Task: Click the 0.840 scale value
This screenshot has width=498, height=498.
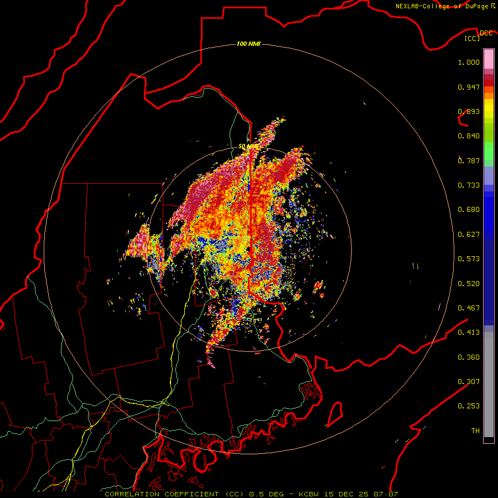Action: 469,136
